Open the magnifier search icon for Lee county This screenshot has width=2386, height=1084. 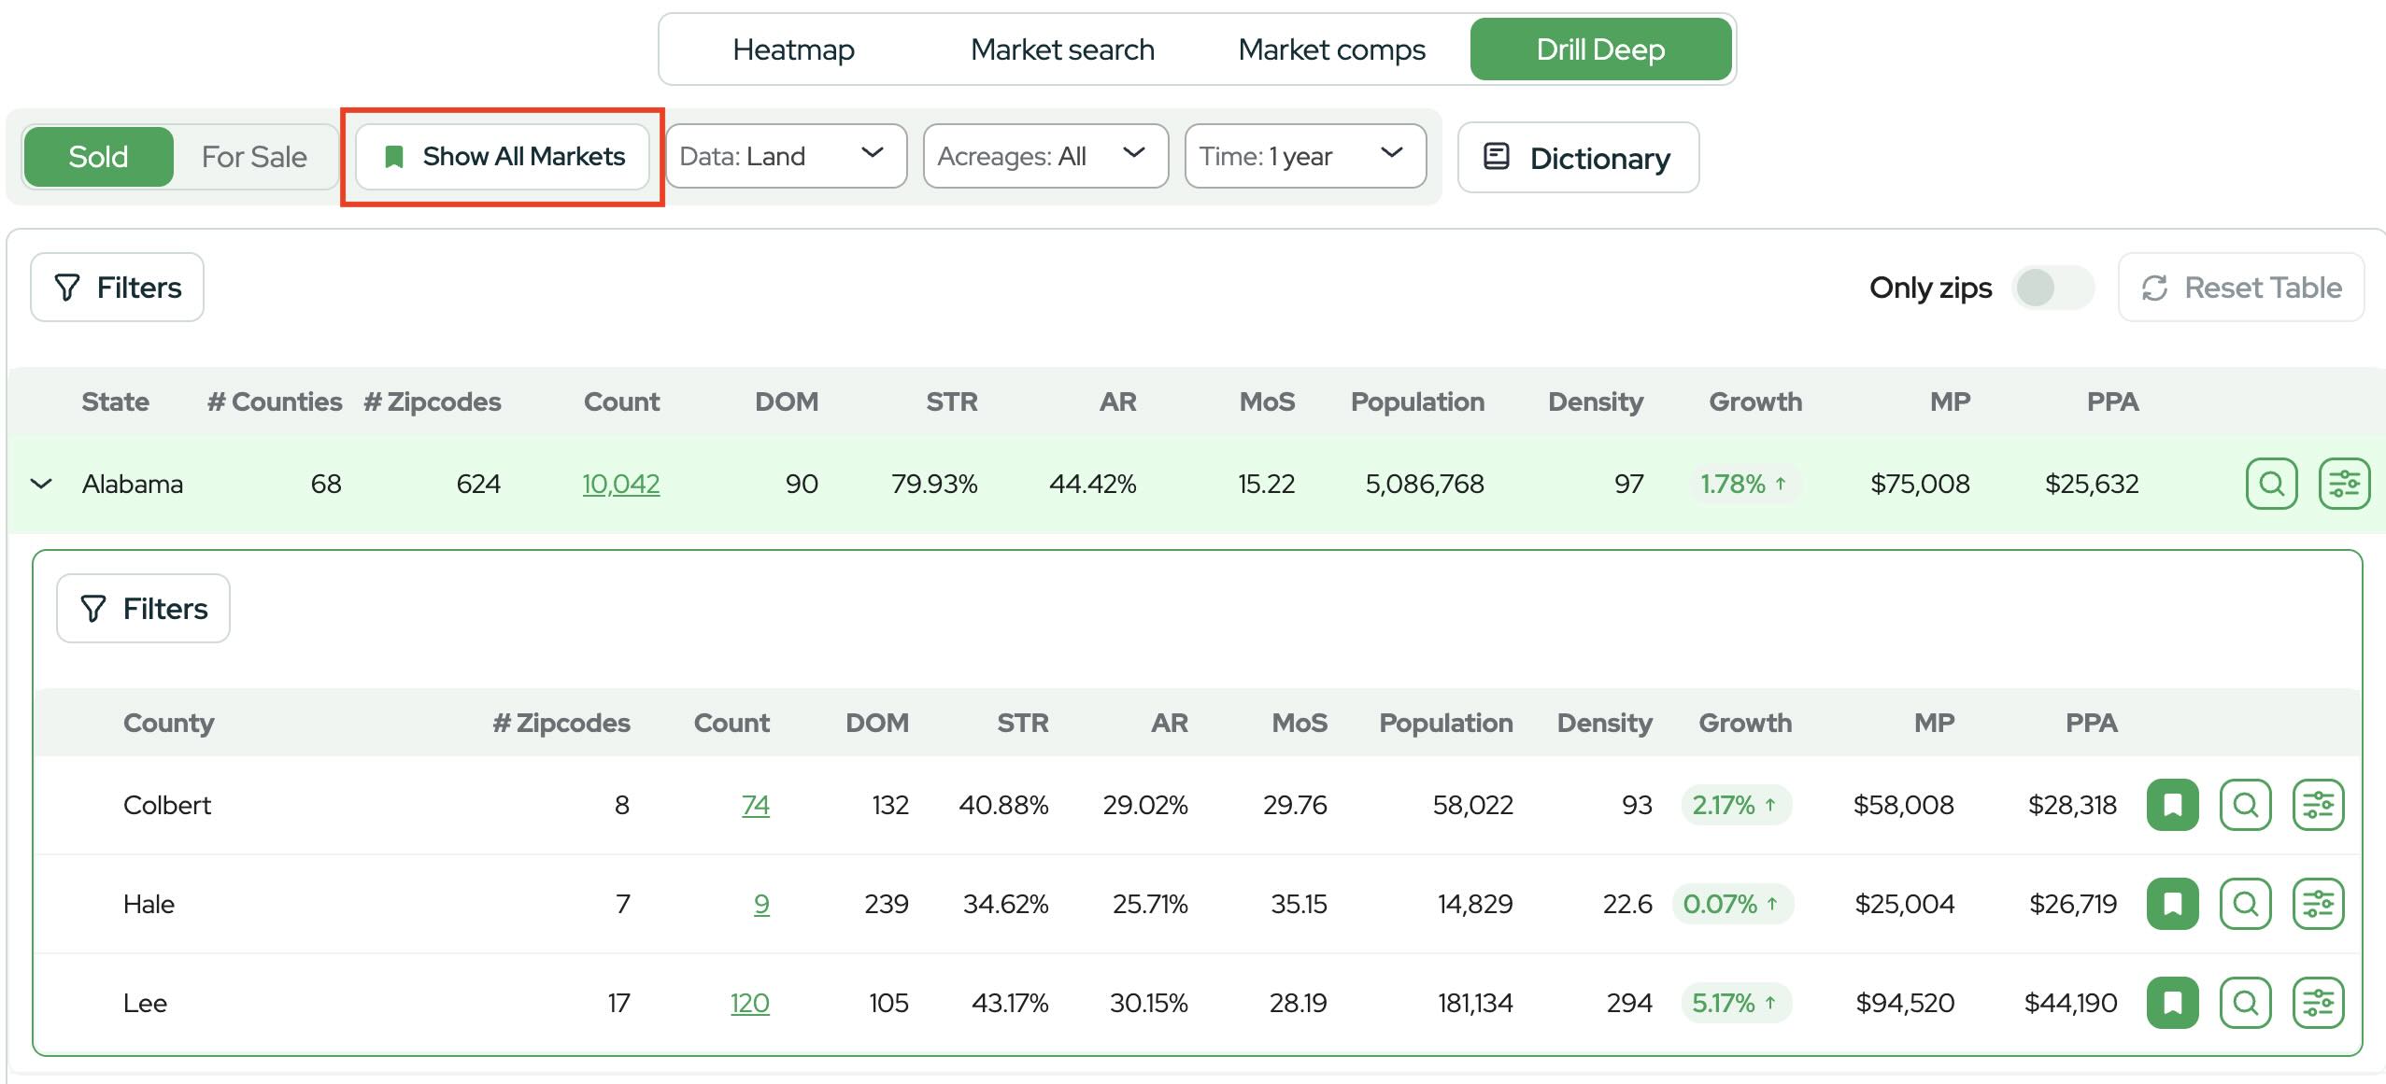[x=2245, y=1003]
